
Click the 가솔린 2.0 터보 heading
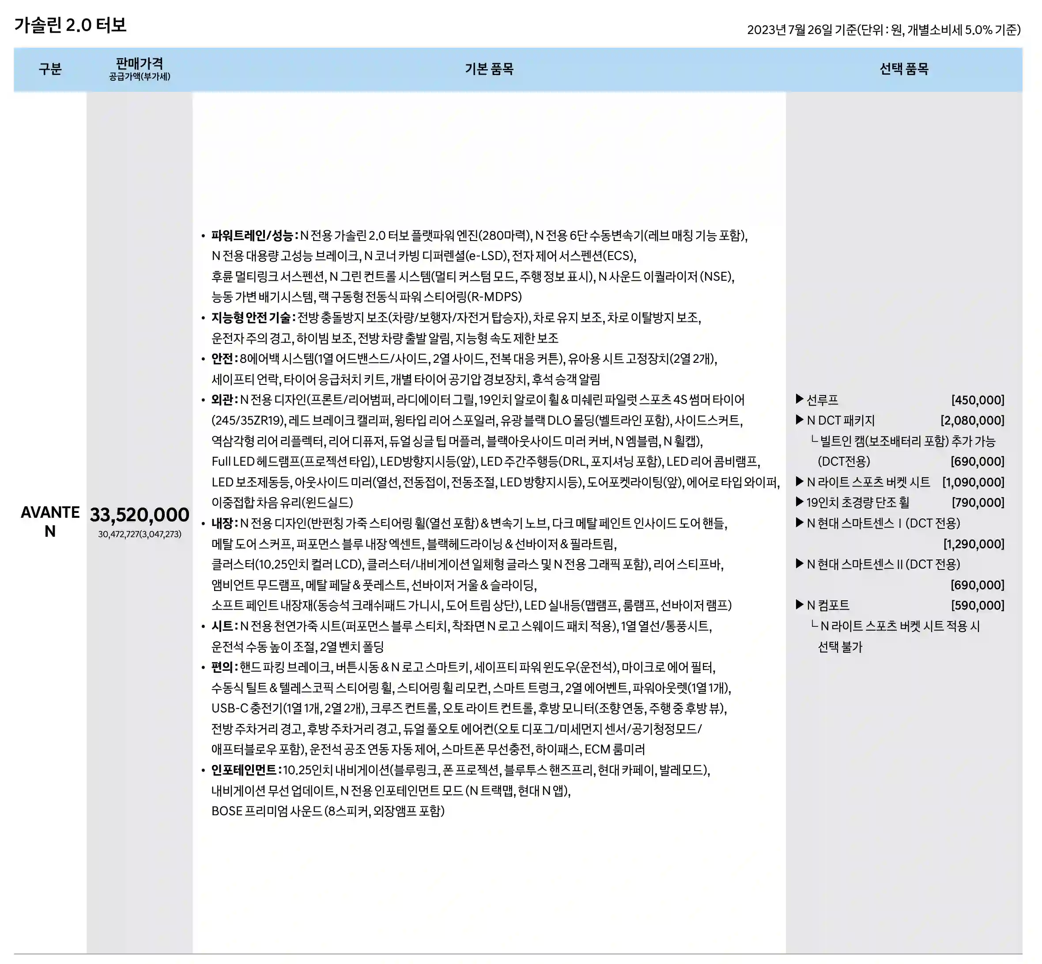click(x=70, y=25)
